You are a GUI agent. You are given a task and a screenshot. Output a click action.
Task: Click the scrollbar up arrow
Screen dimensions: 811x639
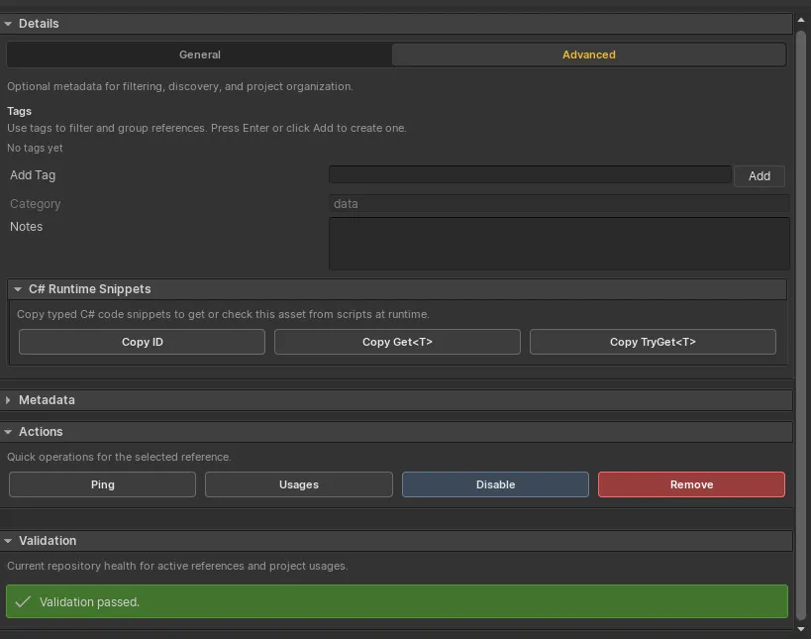tap(801, 20)
